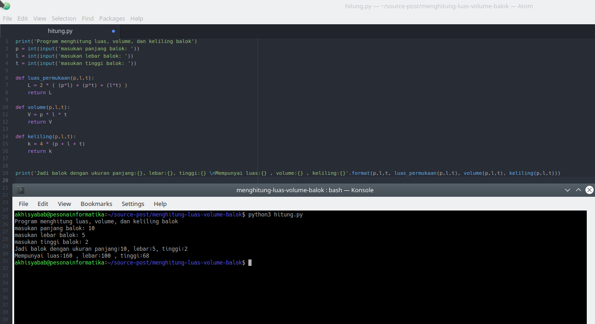Open Konsole's Bookmarks menu
595x324 pixels.
click(96, 204)
